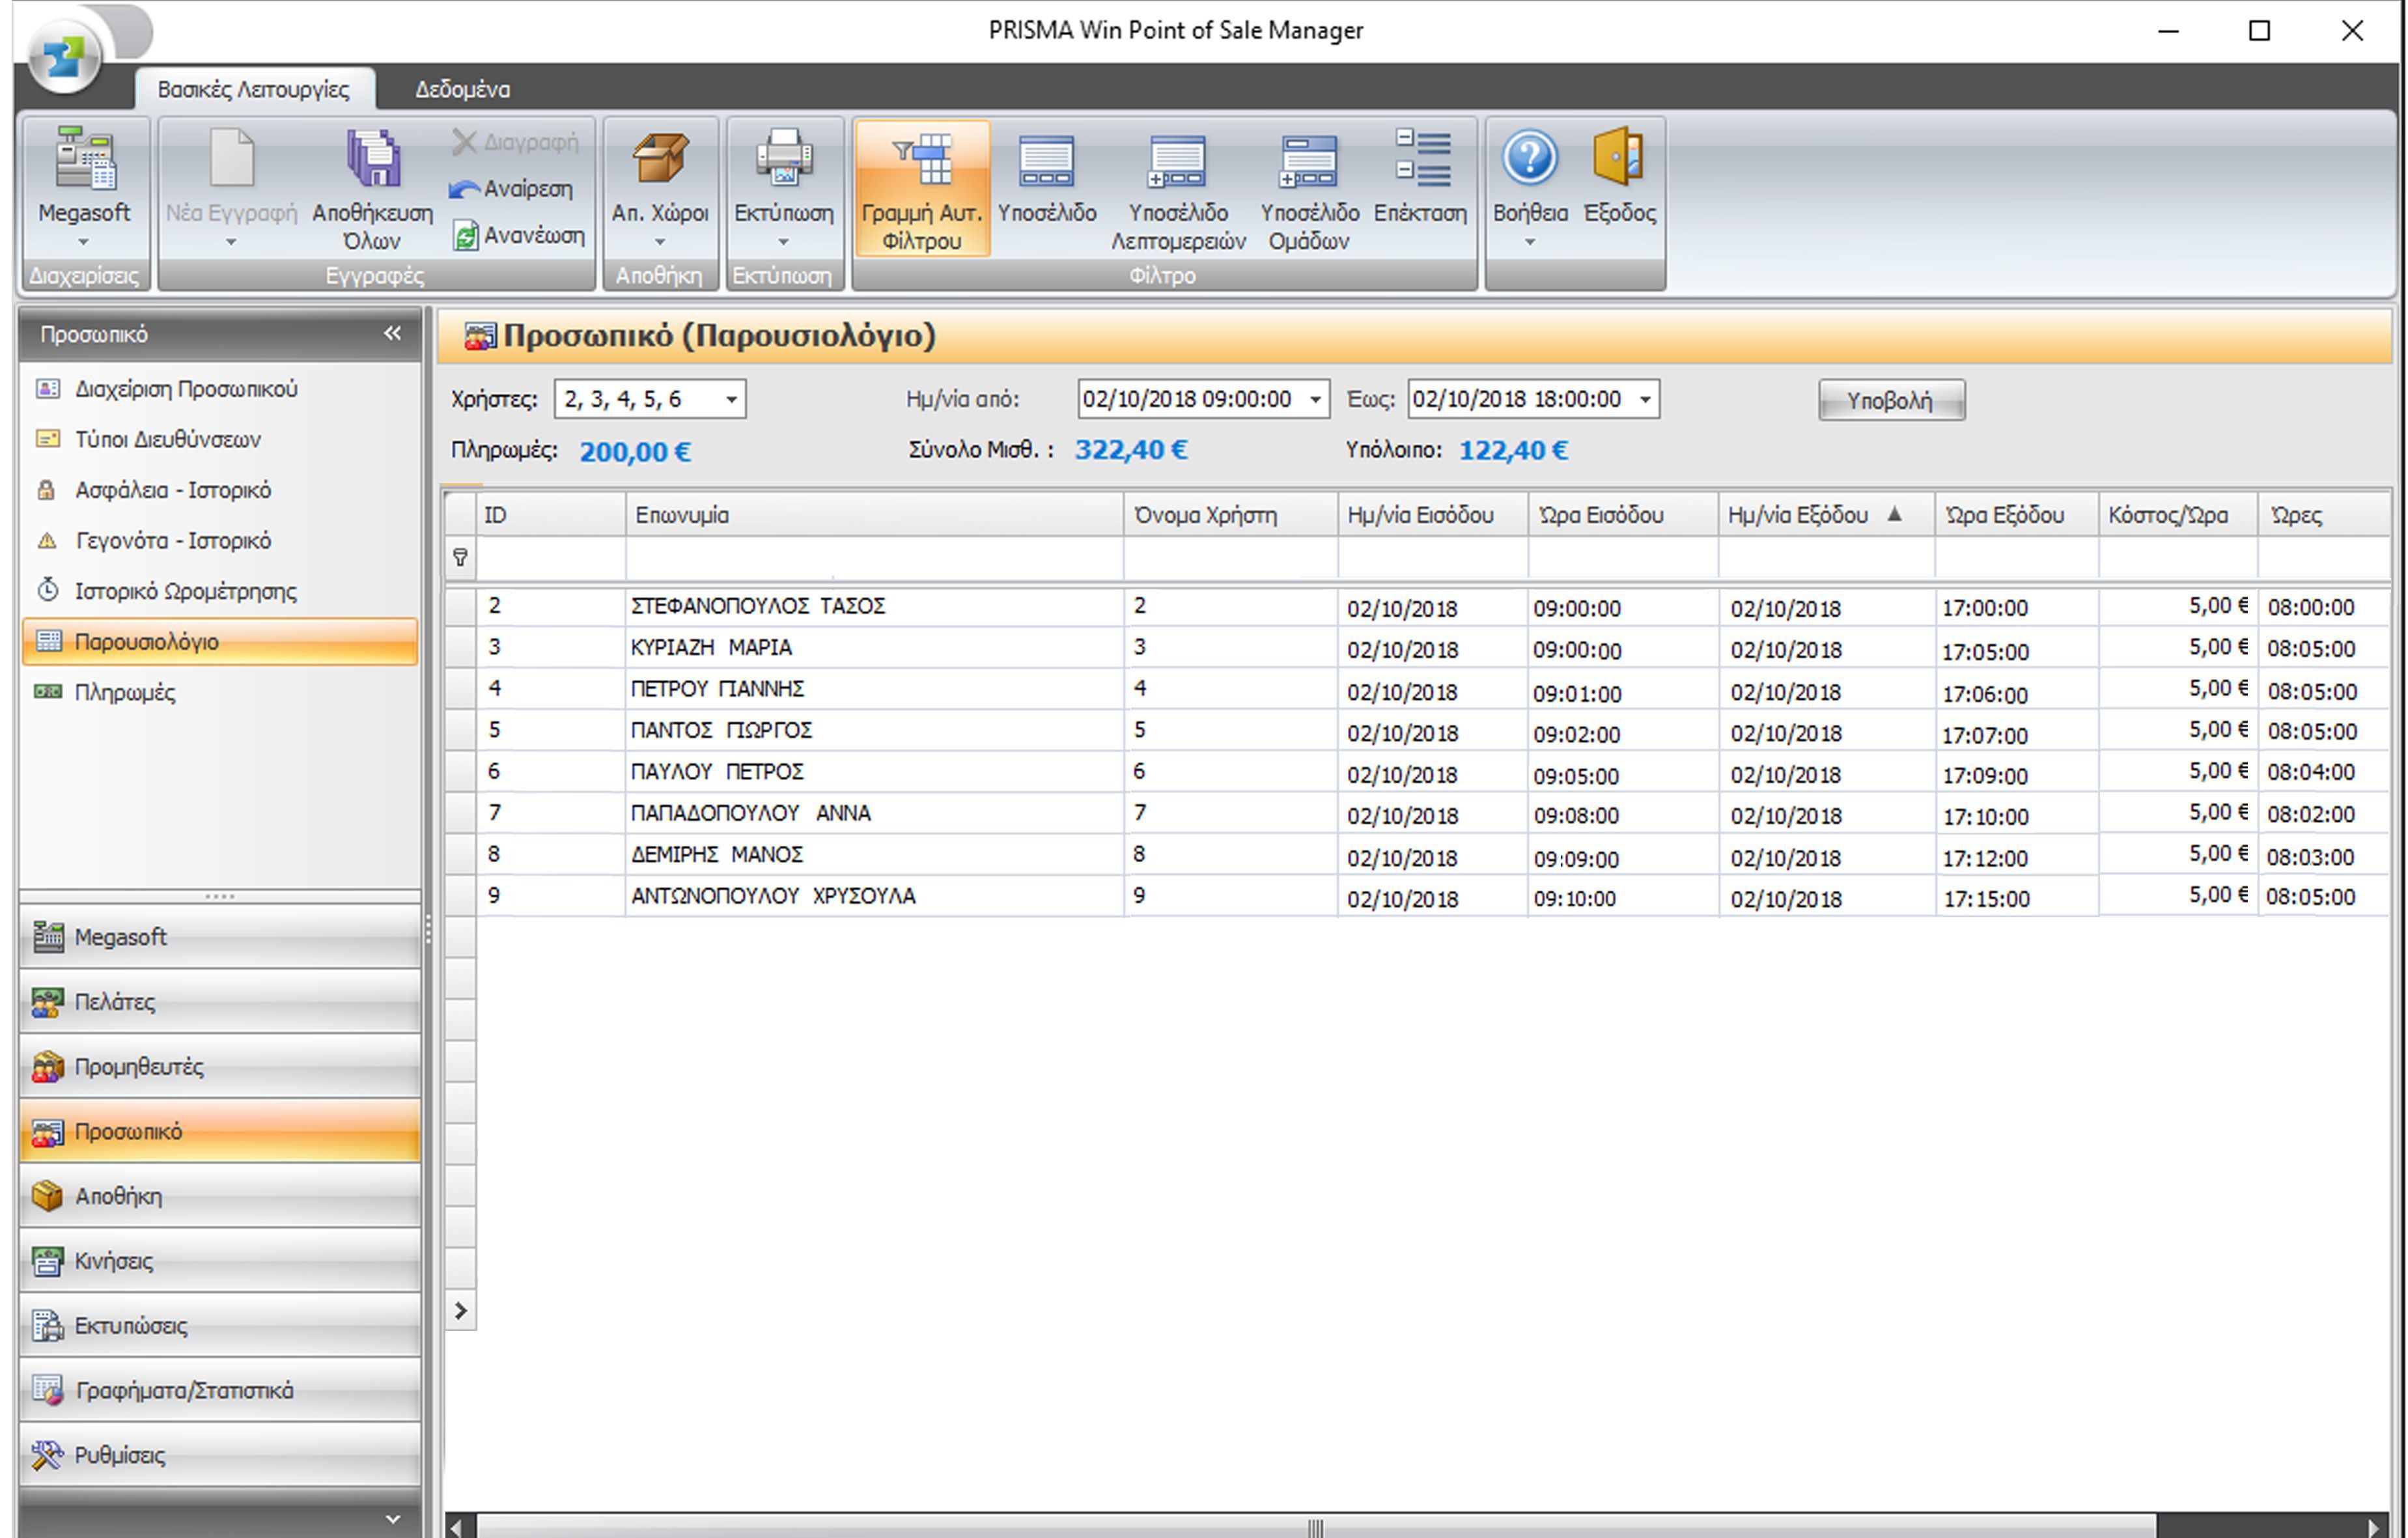The height and width of the screenshot is (1538, 2408).
Task: Open Πληρωμές in the Προσωπικό panel
Action: (x=125, y=692)
